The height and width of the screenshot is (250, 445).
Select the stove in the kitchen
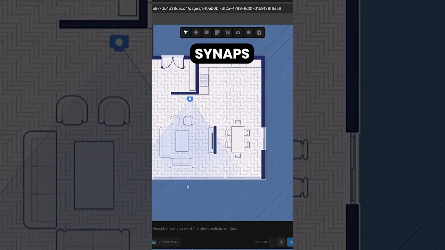204,81
